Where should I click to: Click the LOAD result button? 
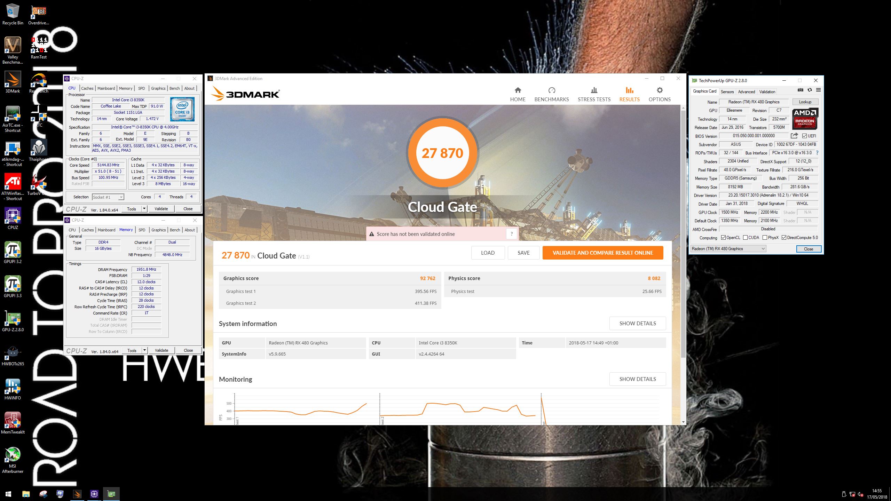coord(488,253)
